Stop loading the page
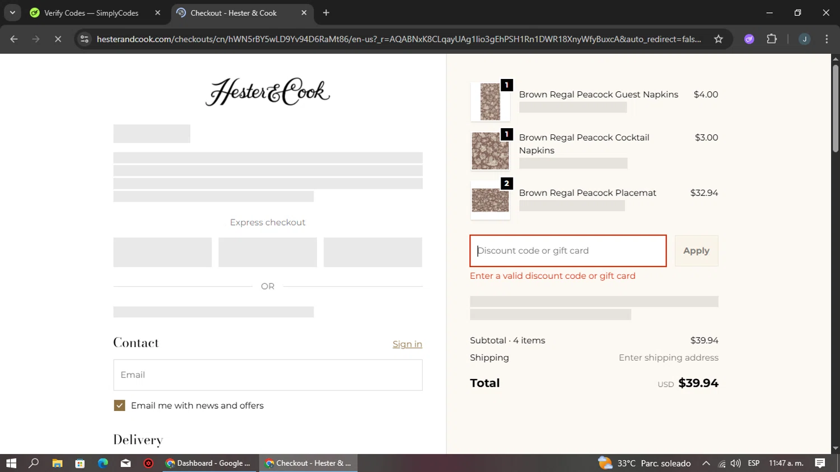The image size is (840, 472). point(58,39)
